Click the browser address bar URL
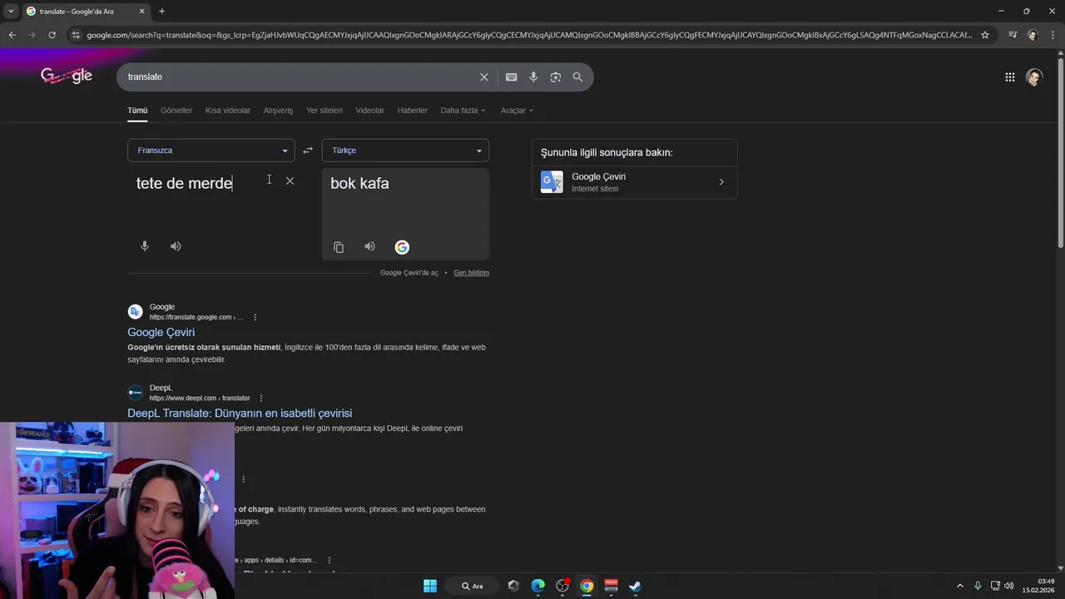The image size is (1065, 599). 528,35
